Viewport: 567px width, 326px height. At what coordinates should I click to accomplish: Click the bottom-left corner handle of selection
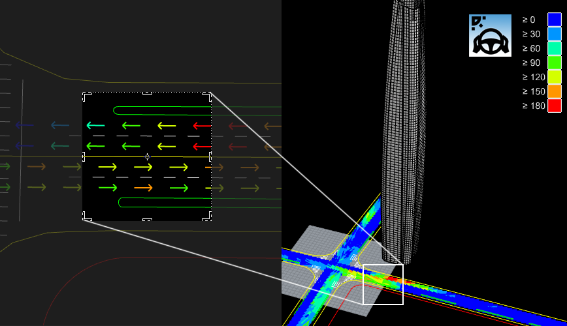click(x=86, y=217)
